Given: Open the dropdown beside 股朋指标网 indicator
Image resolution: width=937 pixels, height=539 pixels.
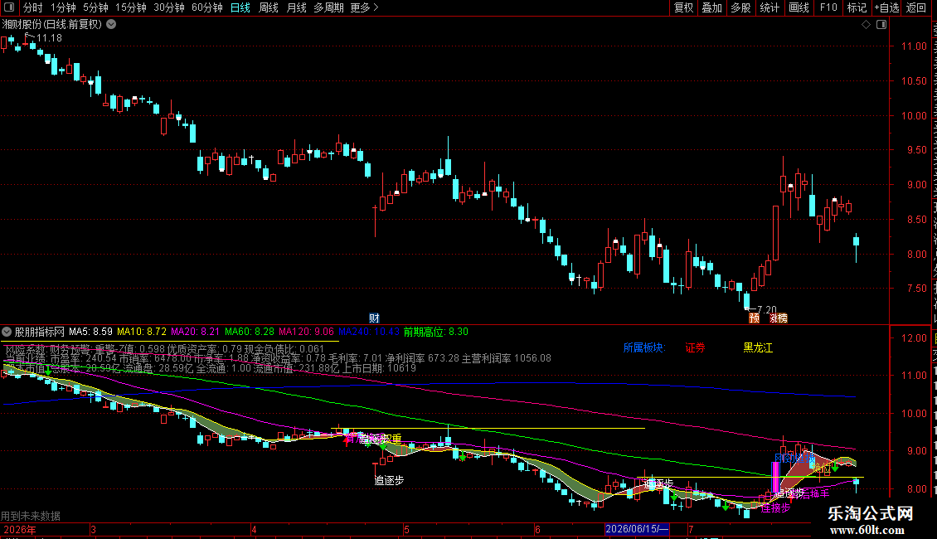Looking at the screenshot, I should [x=7, y=332].
